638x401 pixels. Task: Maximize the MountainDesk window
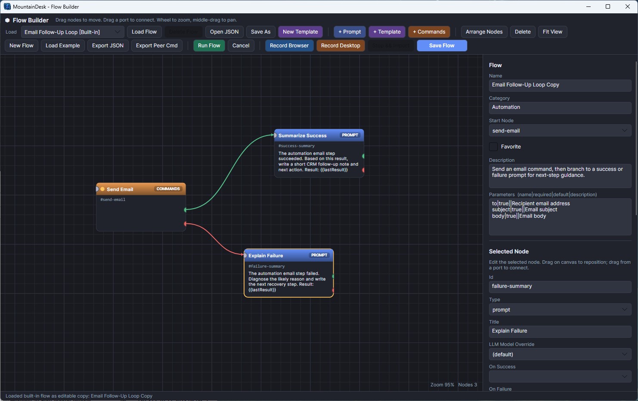(608, 6)
